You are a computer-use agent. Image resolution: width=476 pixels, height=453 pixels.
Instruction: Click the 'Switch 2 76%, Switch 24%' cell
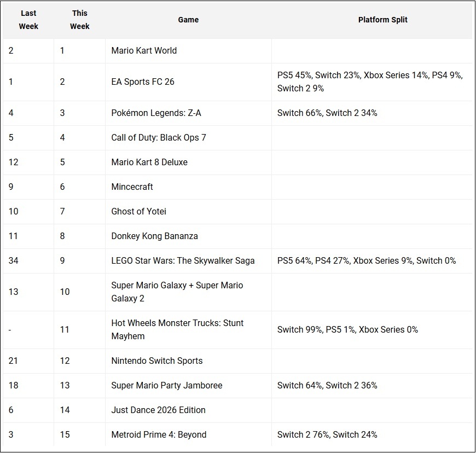(327, 434)
